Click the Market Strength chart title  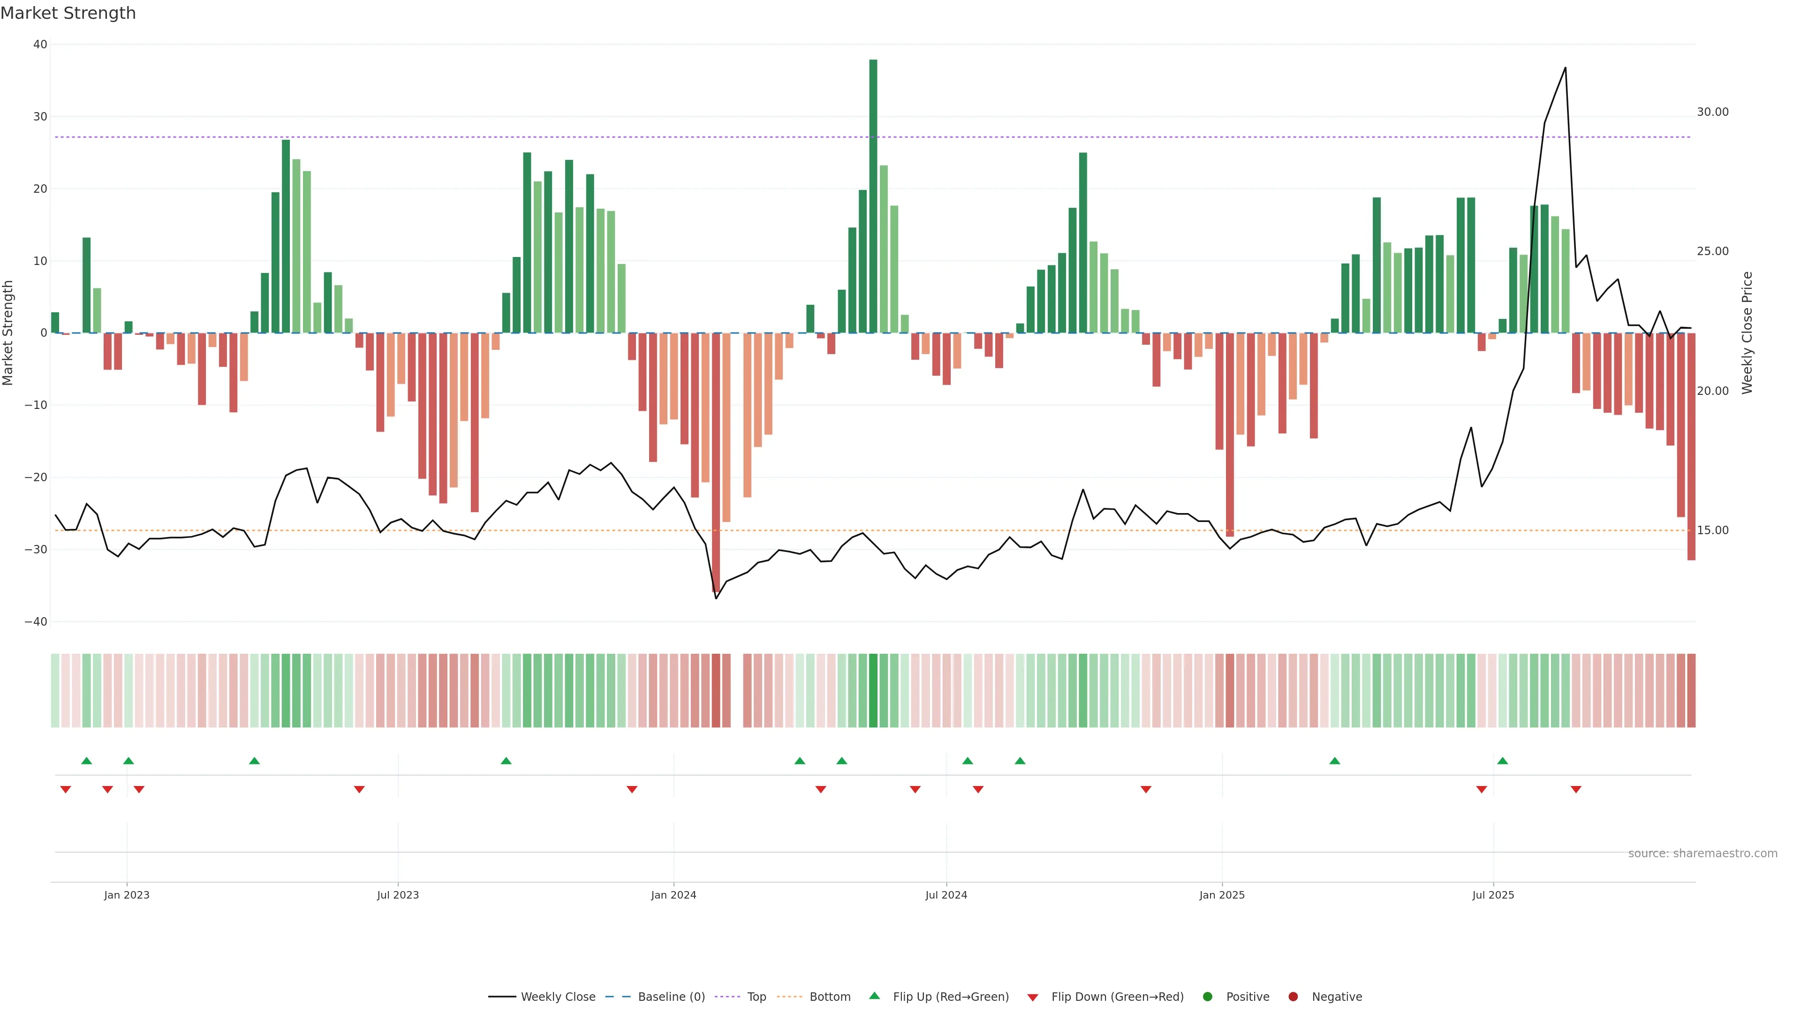tap(68, 13)
